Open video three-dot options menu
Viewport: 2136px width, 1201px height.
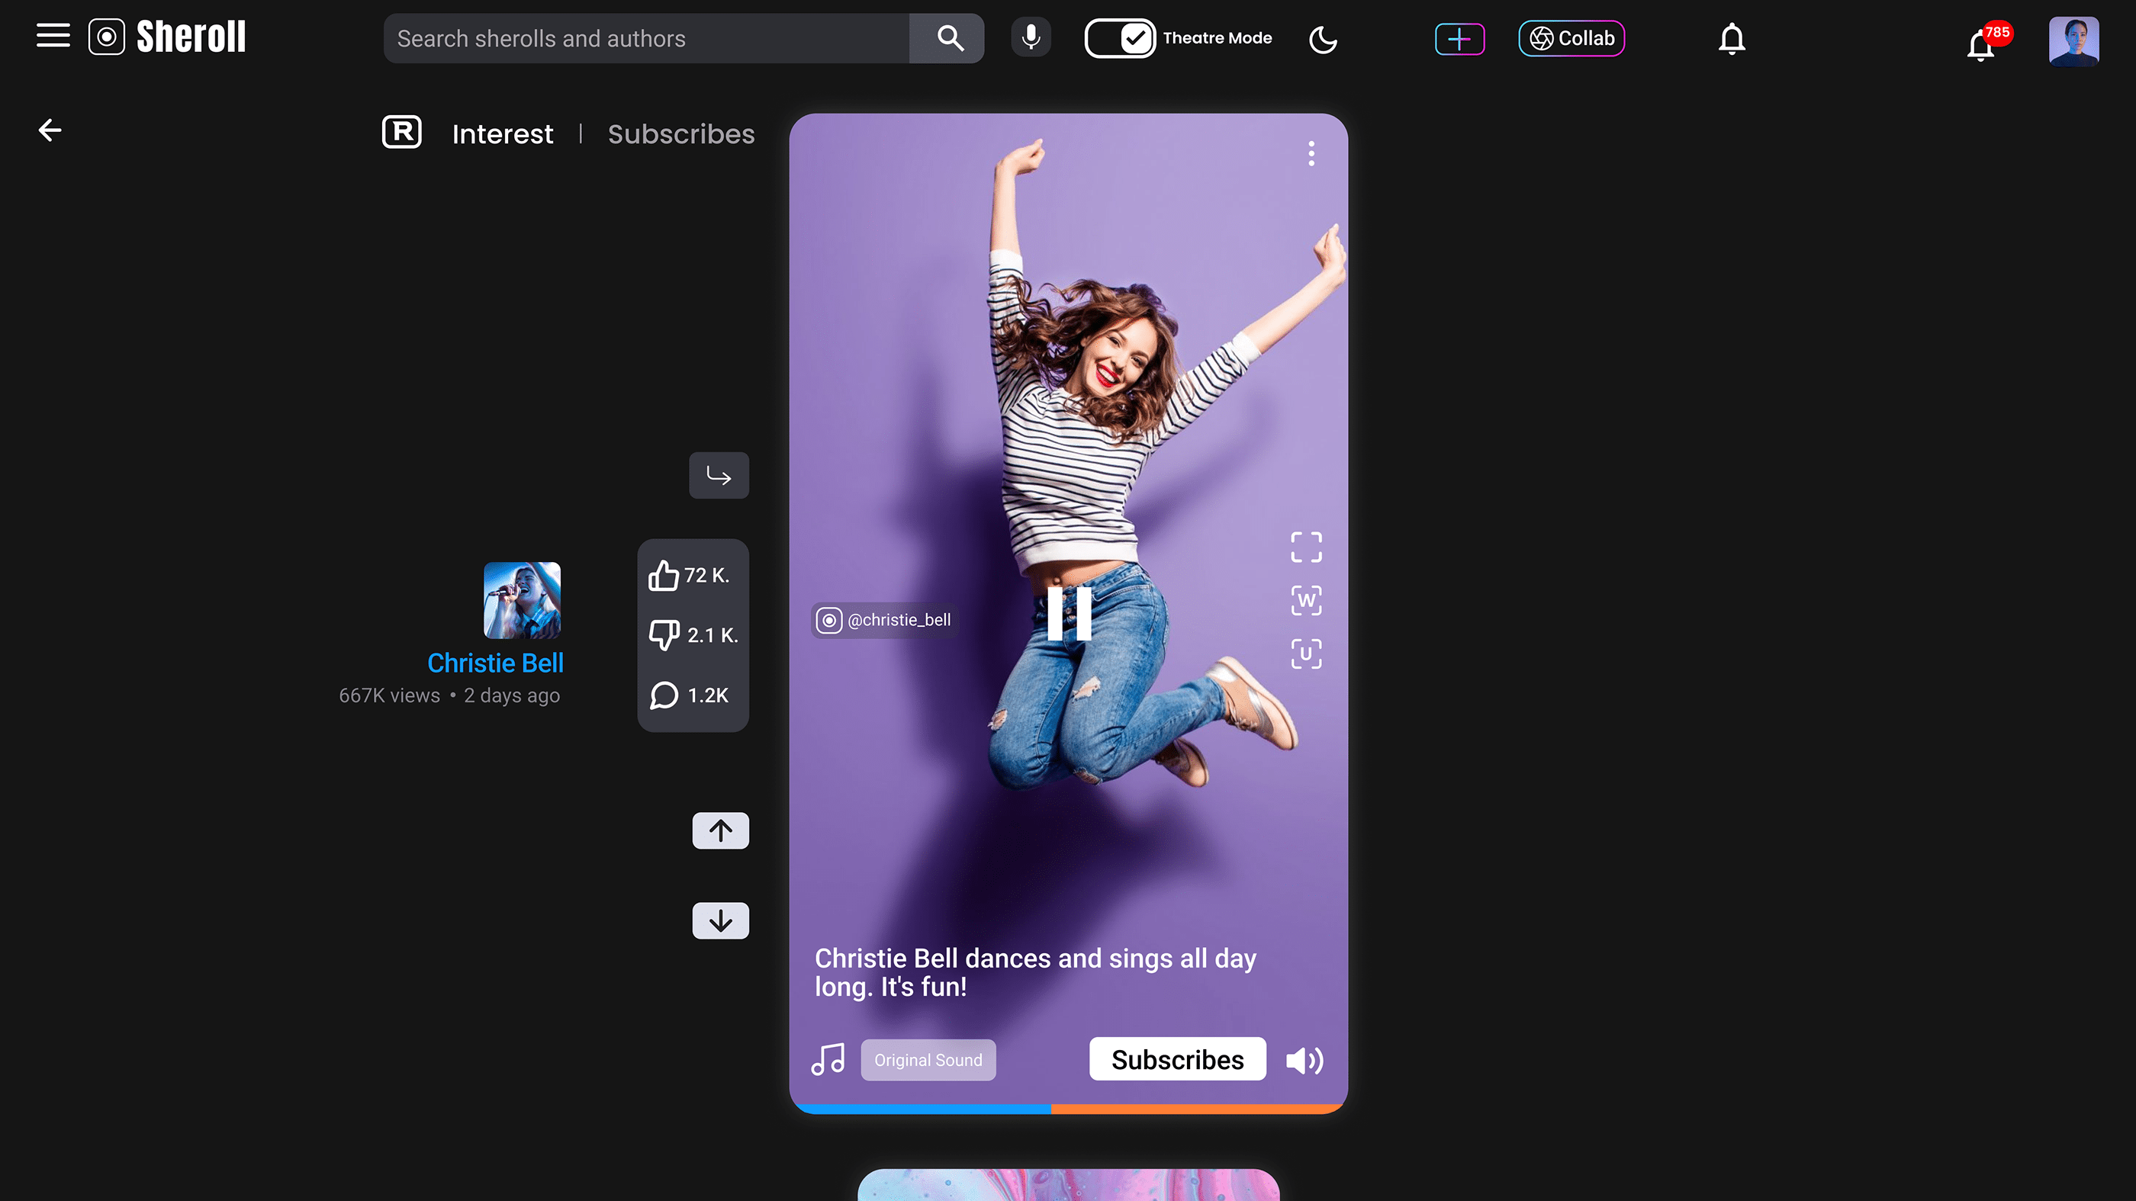(x=1311, y=153)
